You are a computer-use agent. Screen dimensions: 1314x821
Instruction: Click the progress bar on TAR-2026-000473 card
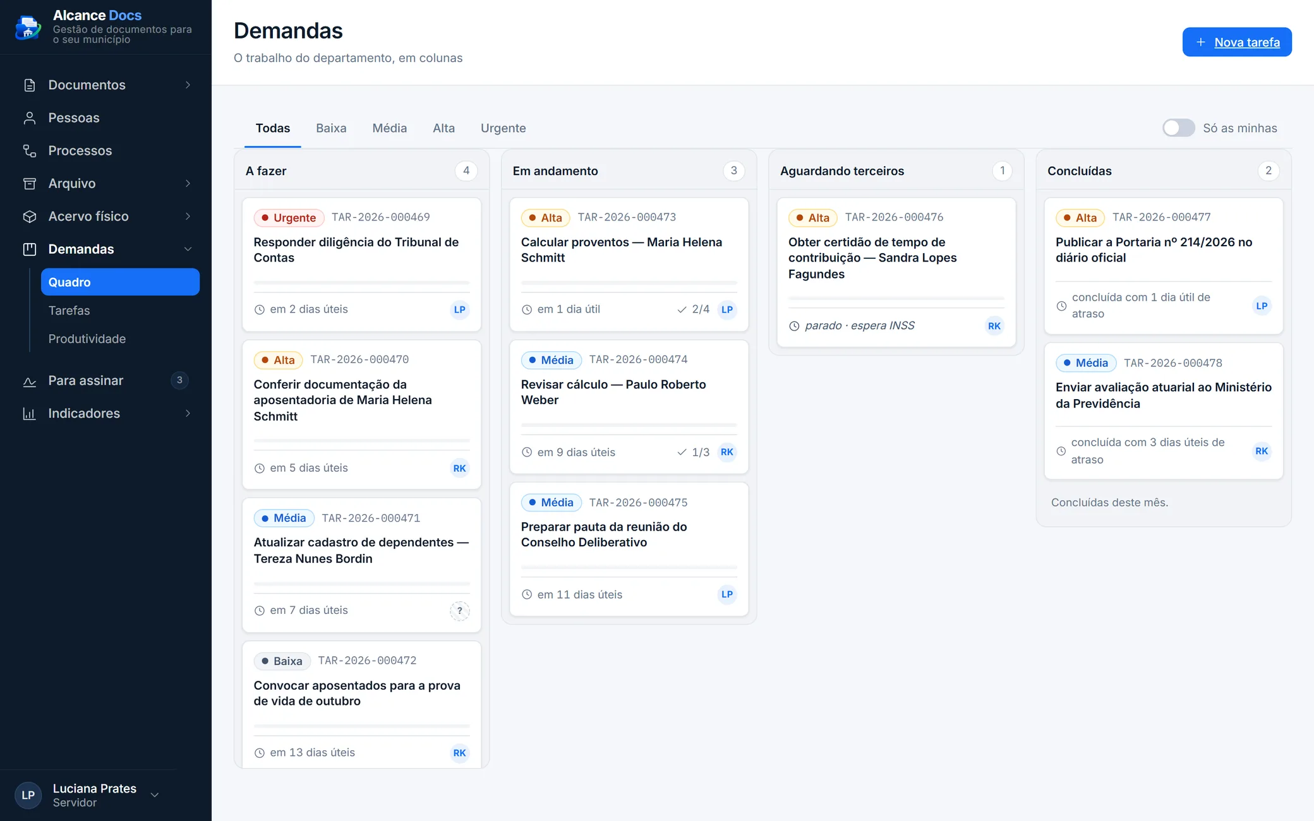tap(629, 282)
